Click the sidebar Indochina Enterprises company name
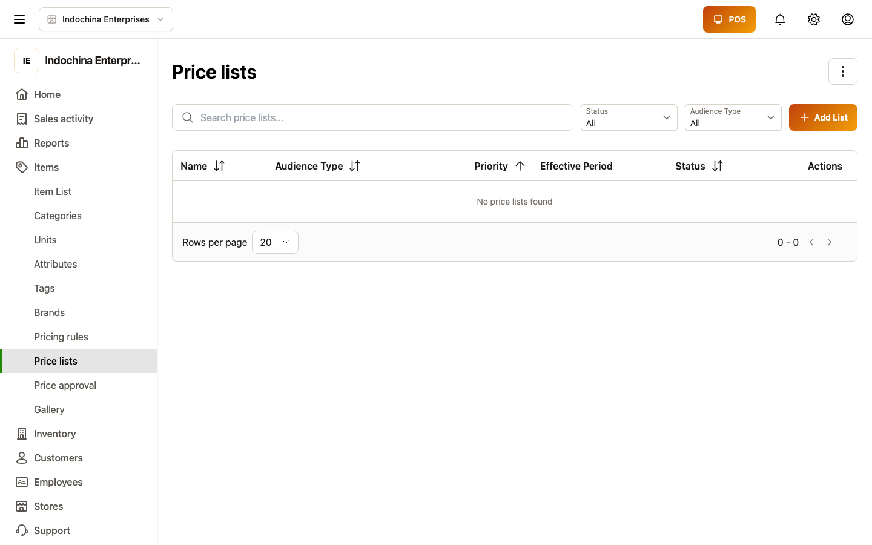Screen dimensions: 872x545 [93, 61]
